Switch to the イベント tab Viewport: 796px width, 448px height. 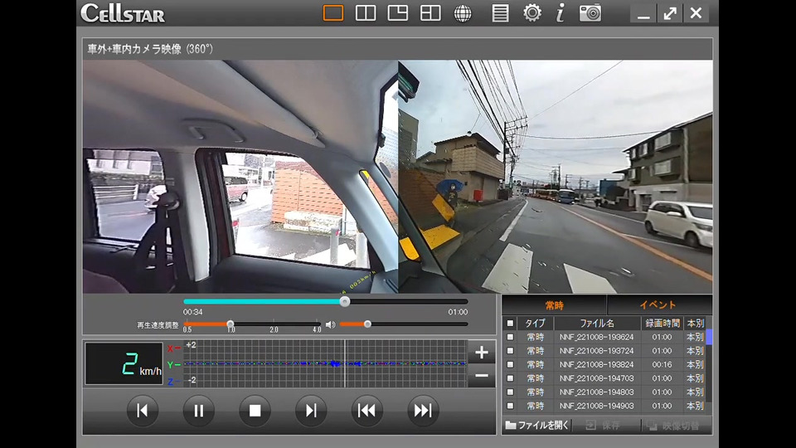(x=658, y=305)
